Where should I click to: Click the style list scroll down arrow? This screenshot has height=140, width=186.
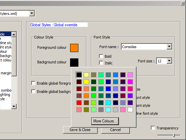coord(14,106)
